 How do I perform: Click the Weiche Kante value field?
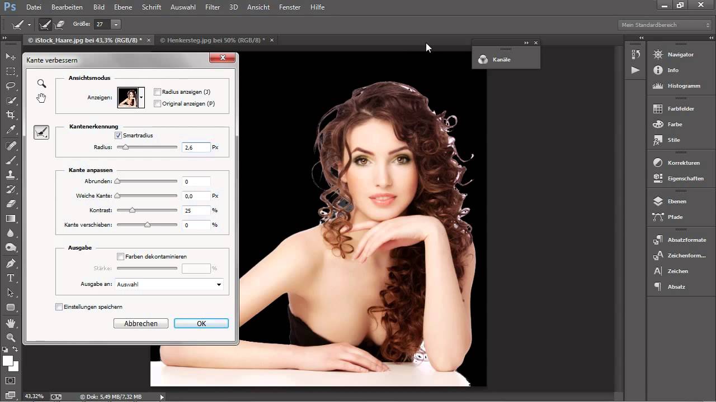pyautogui.click(x=196, y=196)
